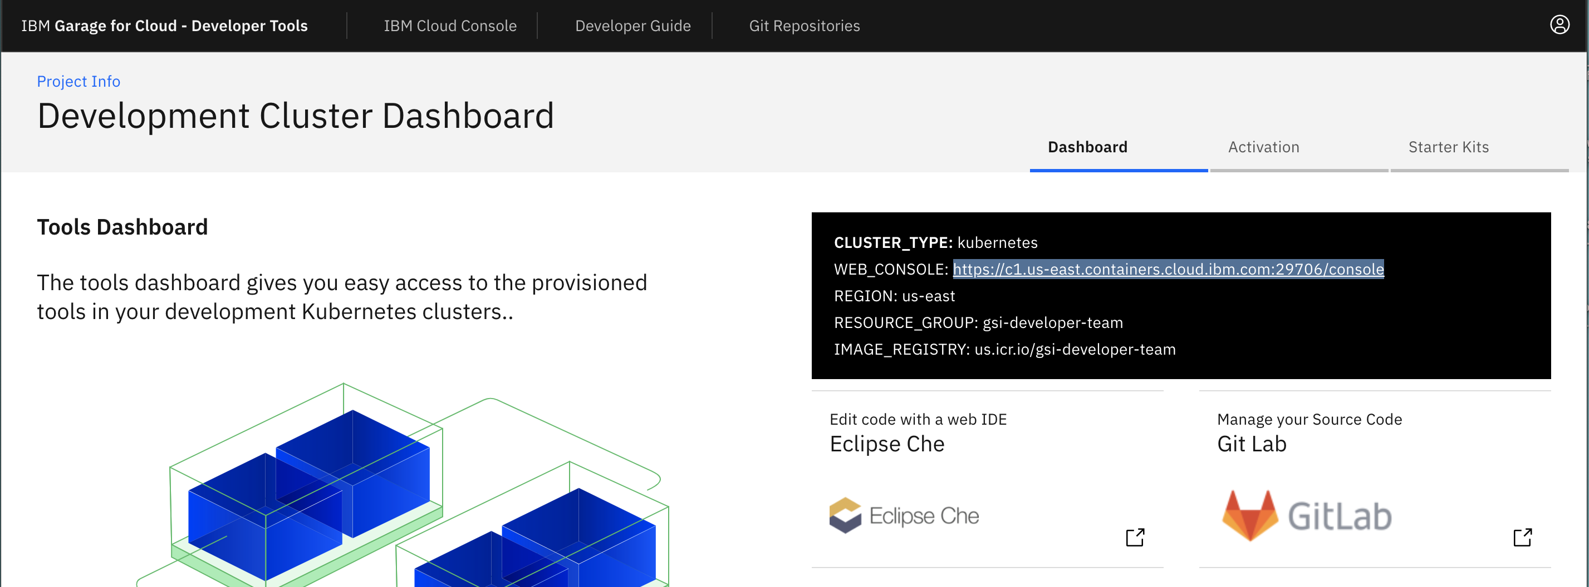Click the Tools Dashboard heading
This screenshot has width=1589, height=587.
coord(122,227)
